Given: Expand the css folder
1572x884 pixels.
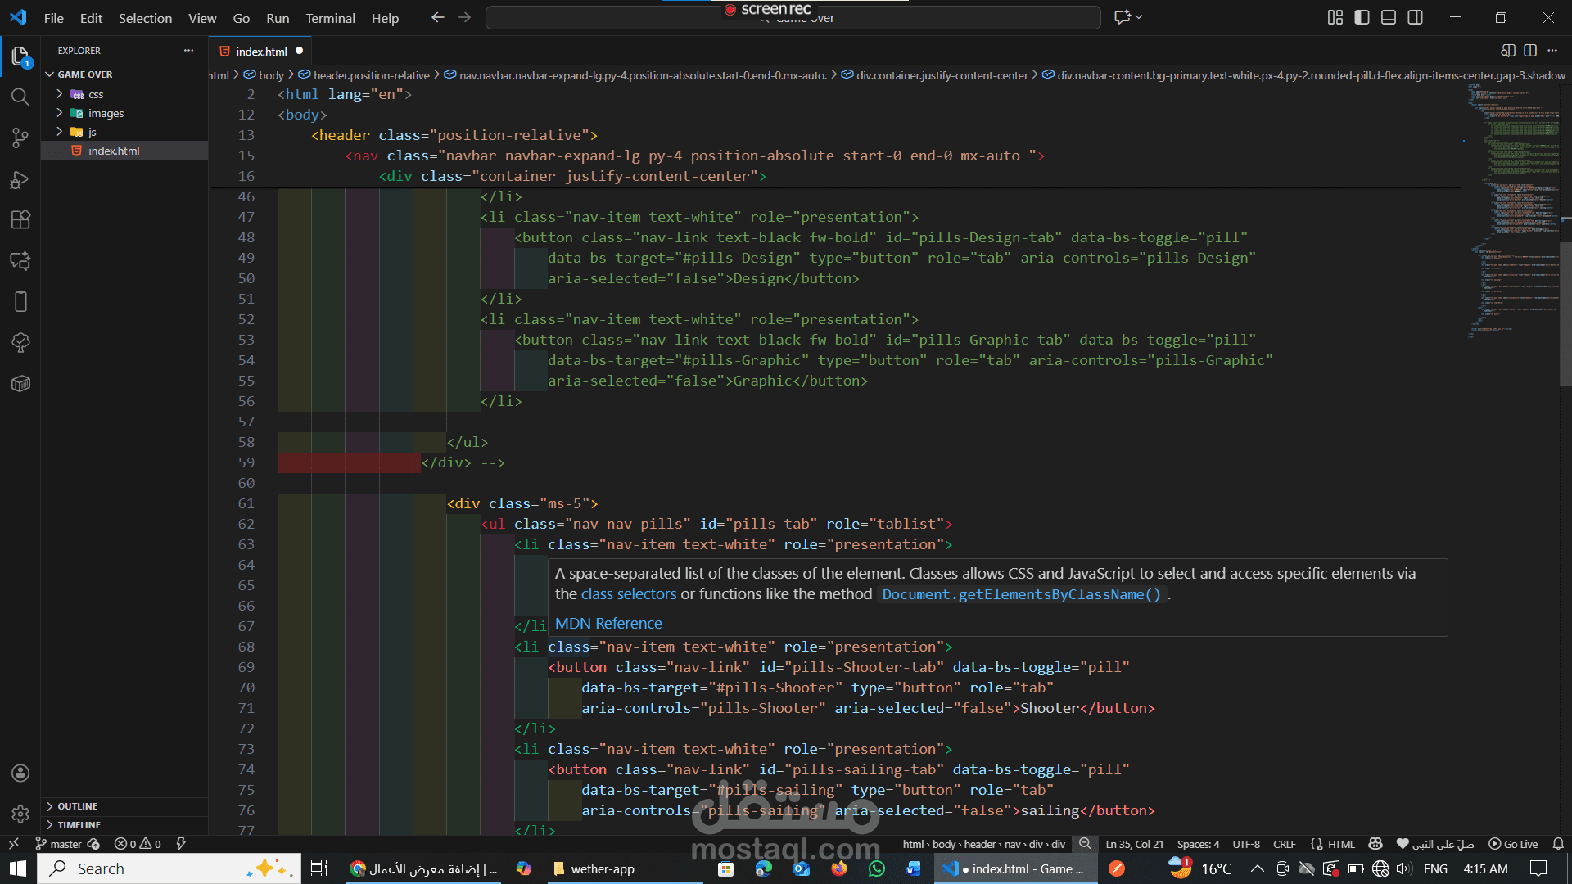Looking at the screenshot, I should coord(96,94).
